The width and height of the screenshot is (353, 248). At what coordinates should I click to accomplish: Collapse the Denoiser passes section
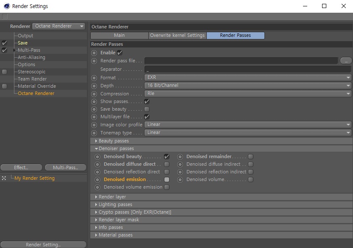222,149
